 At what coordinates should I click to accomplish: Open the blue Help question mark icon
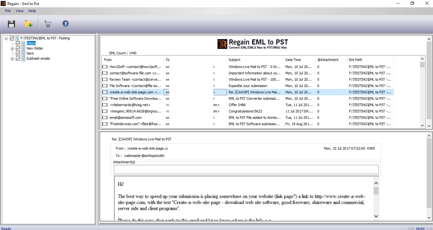coord(65,24)
